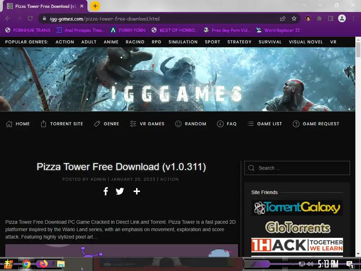361x271 pixels.
Task: Click the IGG GAMES banner logo
Action: pyautogui.click(x=177, y=94)
